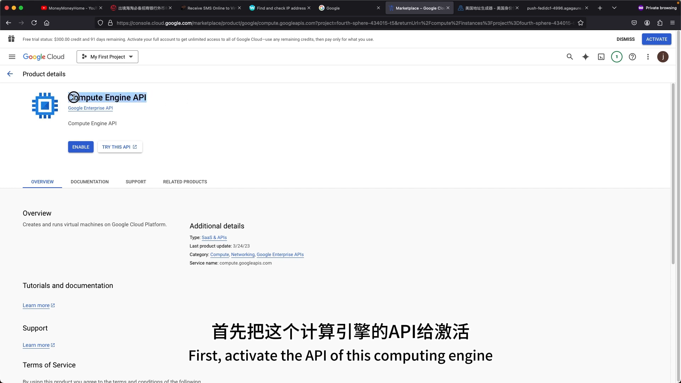This screenshot has width=681, height=383.
Task: Click the free trial gift icon
Action: coord(11,39)
